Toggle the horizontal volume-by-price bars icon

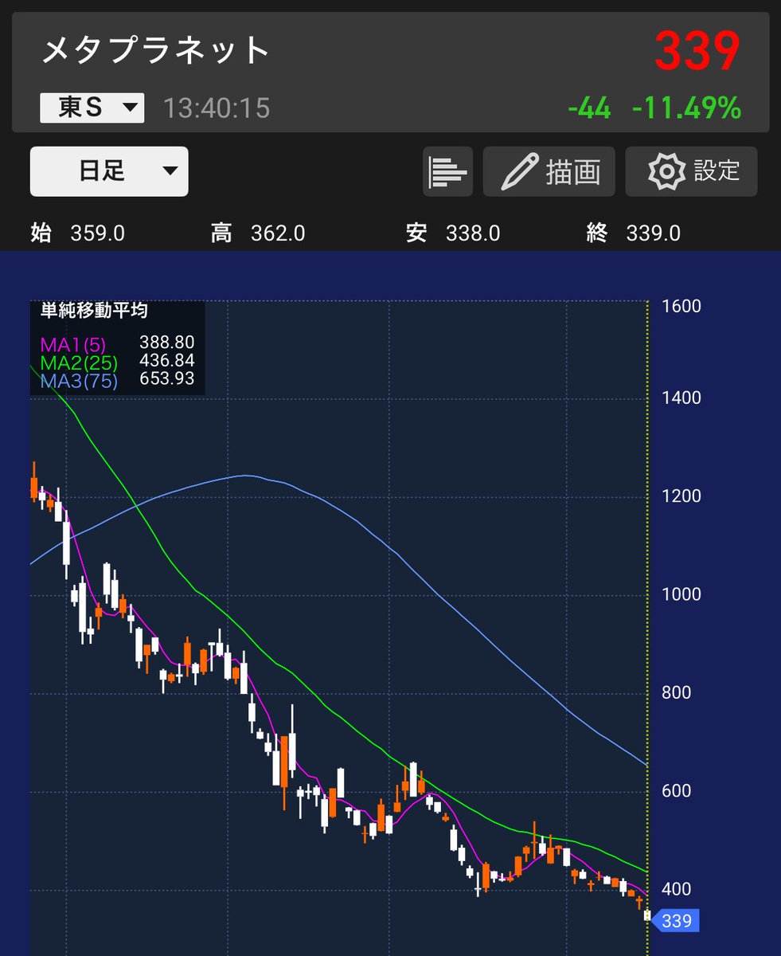point(447,171)
